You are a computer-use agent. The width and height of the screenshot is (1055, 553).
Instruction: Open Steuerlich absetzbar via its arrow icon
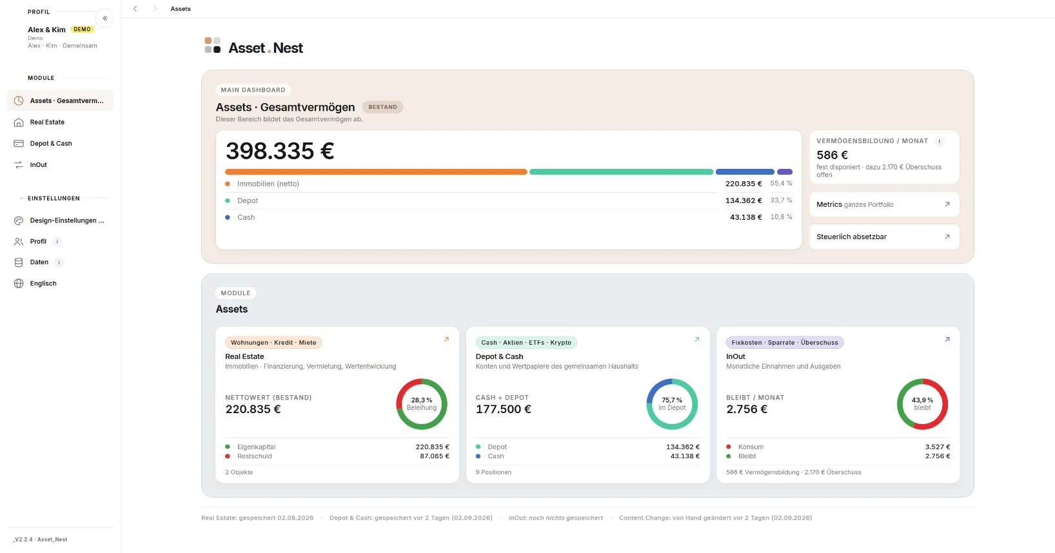(x=947, y=237)
